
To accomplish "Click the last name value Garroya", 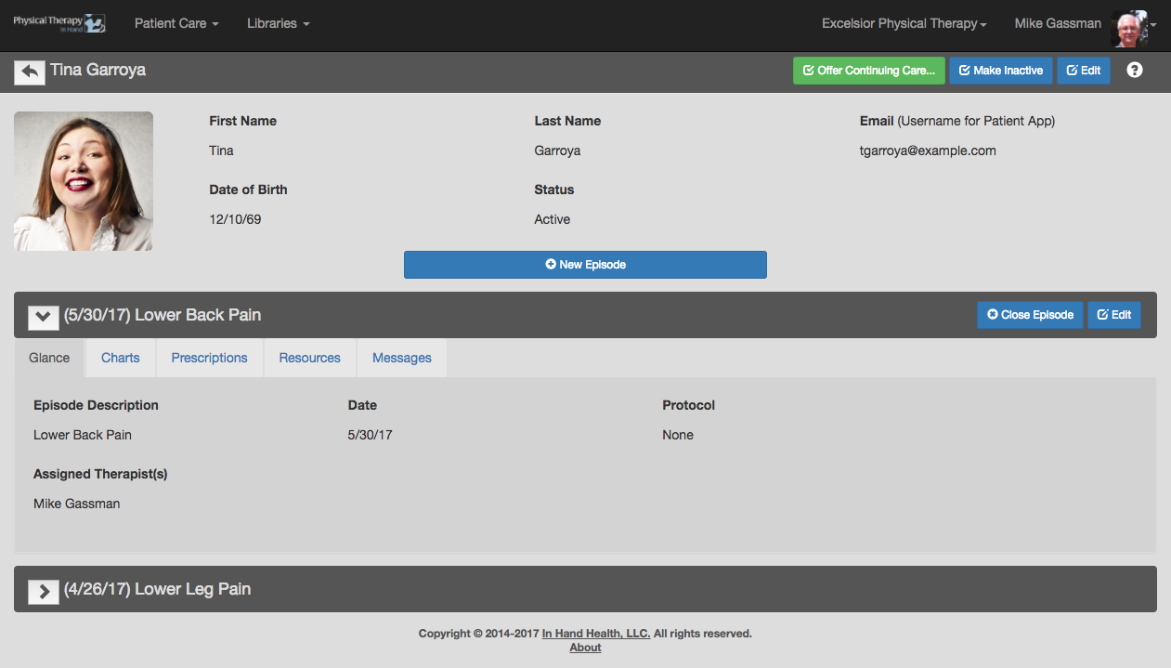I will click(557, 151).
